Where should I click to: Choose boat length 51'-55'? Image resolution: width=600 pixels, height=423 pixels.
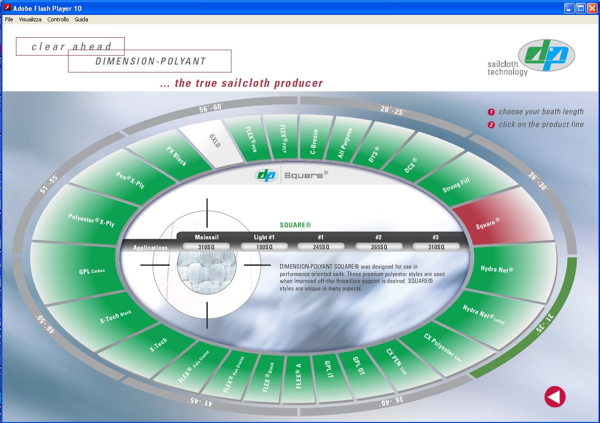(49, 183)
